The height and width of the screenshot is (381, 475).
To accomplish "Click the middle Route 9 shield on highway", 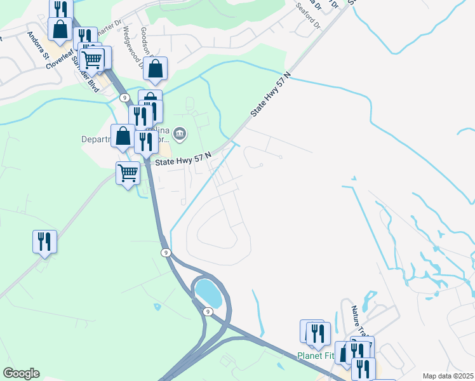I will click(166, 253).
